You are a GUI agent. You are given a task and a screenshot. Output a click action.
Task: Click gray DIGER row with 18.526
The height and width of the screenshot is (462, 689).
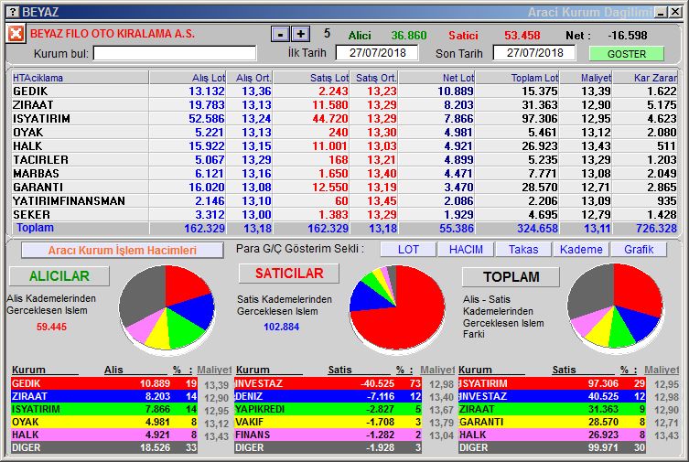coord(104,447)
